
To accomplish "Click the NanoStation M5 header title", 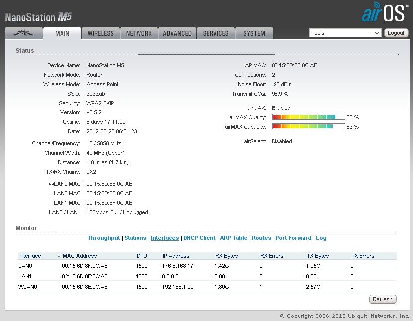I will (x=38, y=17).
